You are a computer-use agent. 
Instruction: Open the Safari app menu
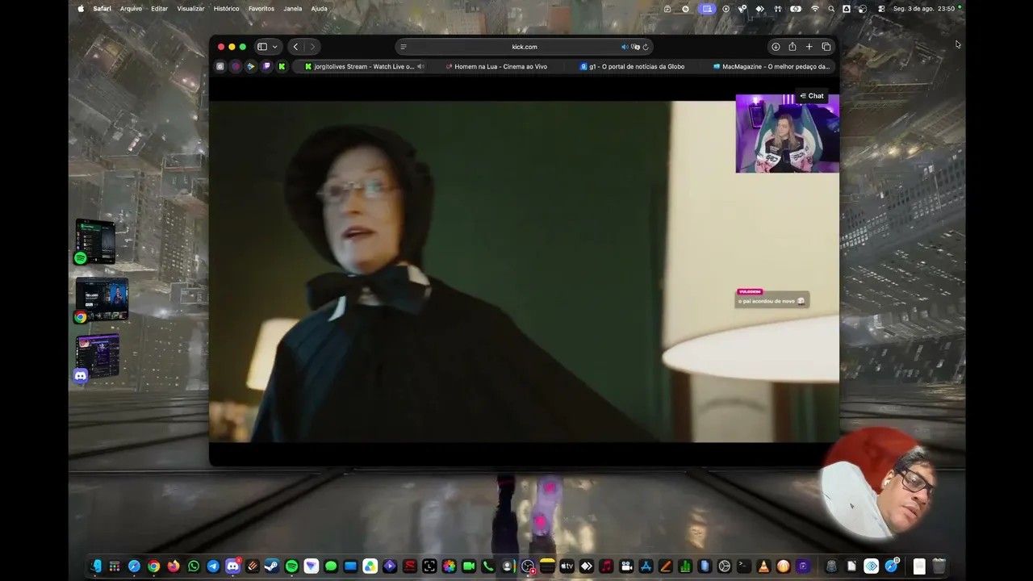tap(102, 9)
